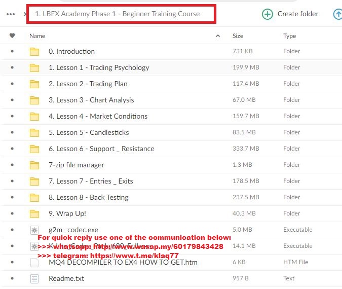Click folder icon of Lesson 5 Candlesticks

click(x=34, y=133)
